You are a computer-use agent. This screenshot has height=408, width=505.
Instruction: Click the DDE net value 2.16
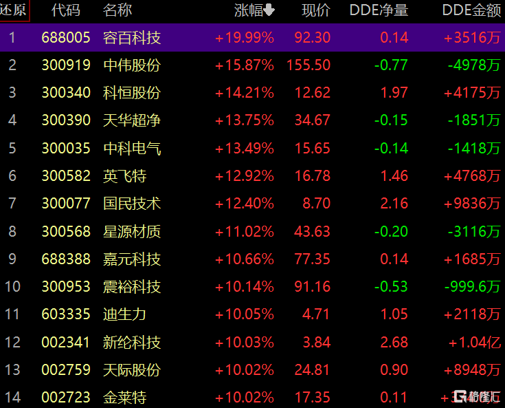(x=394, y=204)
